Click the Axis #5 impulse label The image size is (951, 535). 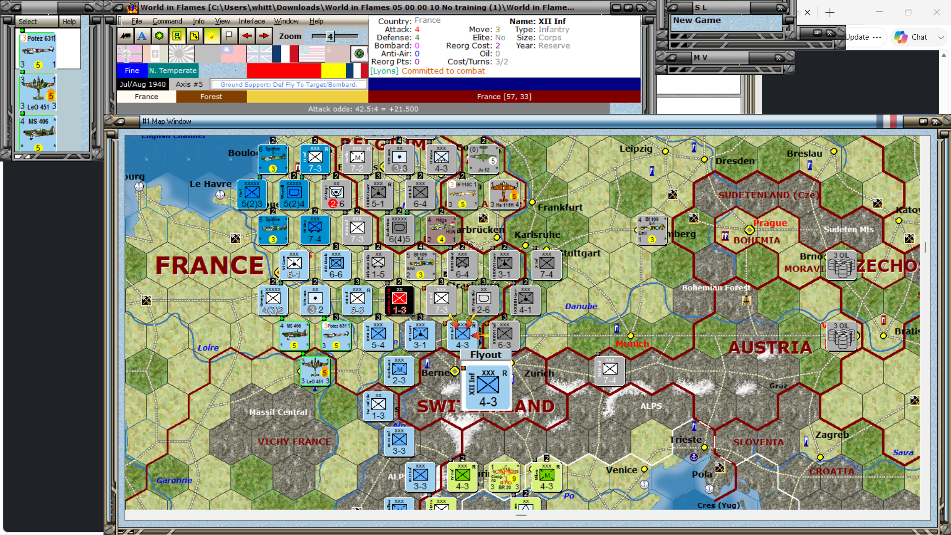pos(189,84)
